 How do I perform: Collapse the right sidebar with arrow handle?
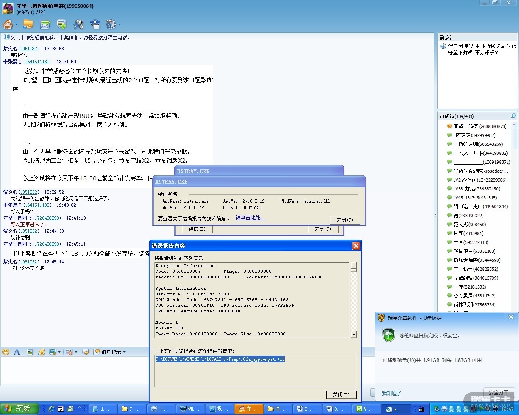[435, 215]
